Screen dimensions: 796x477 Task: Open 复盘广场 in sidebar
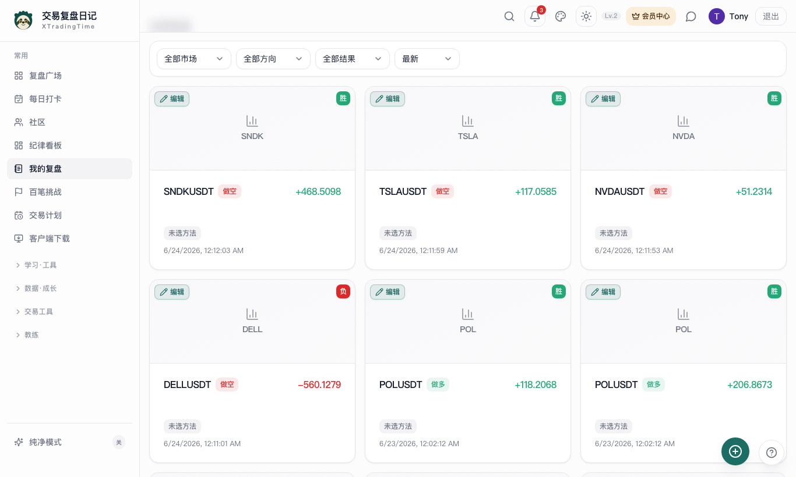pos(69,76)
